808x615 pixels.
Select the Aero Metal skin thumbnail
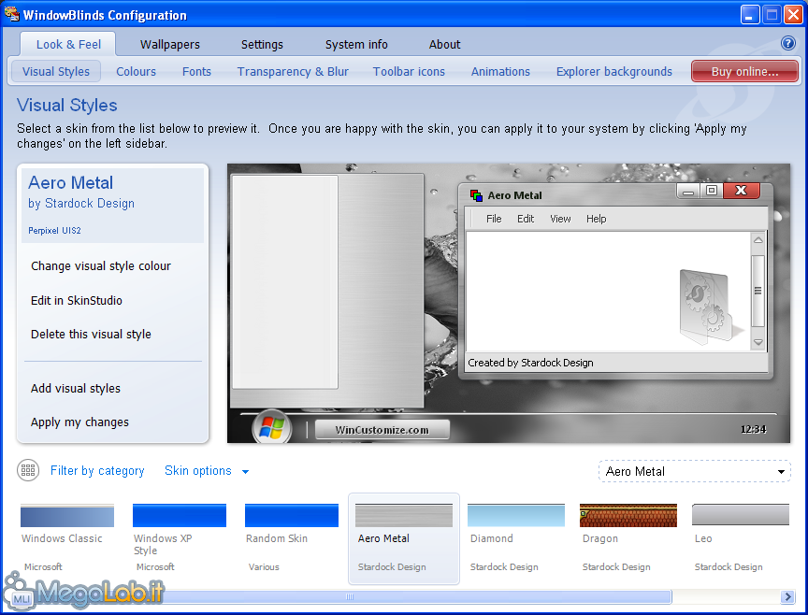click(x=404, y=538)
